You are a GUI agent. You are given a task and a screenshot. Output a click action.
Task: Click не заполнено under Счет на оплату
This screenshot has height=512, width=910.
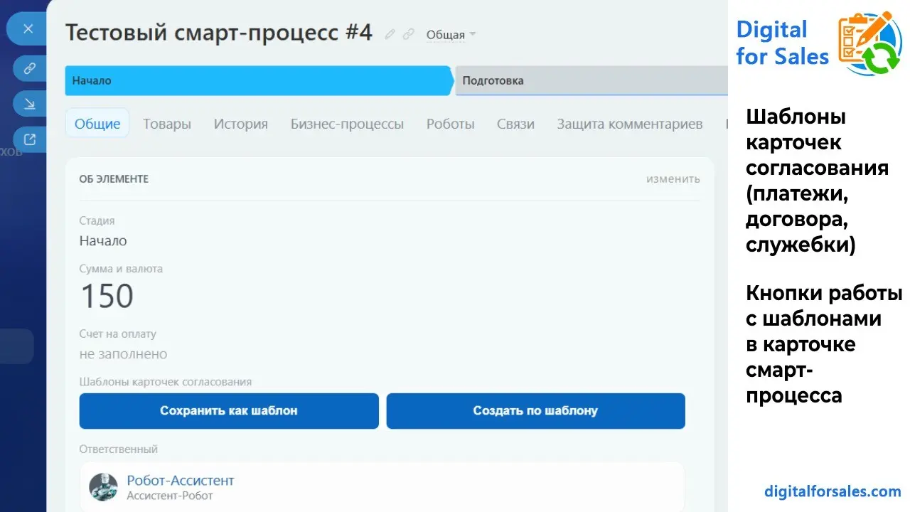pos(124,354)
